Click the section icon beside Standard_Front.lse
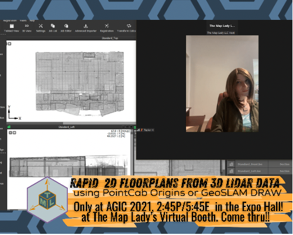 coord(231,164)
